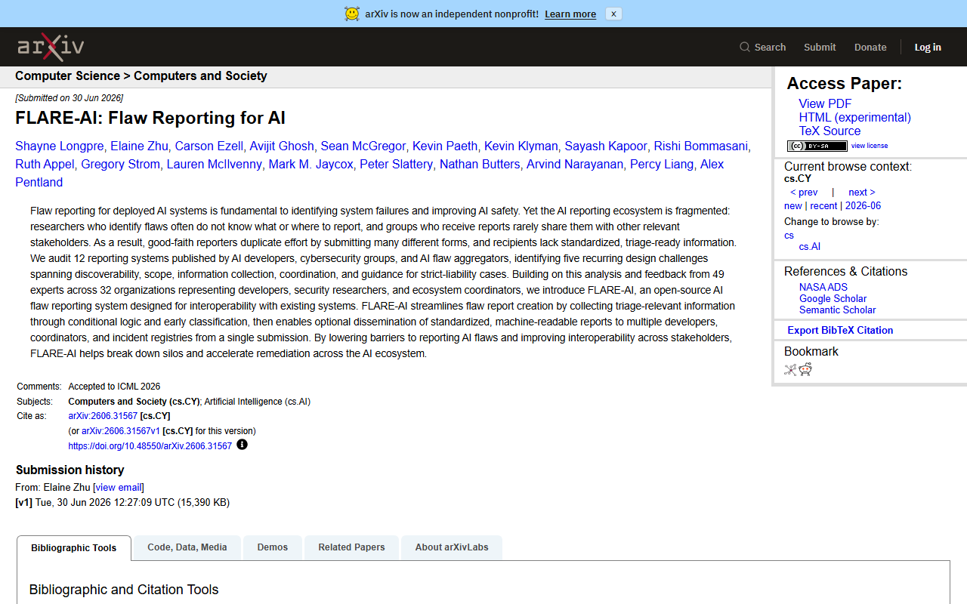The width and height of the screenshot is (967, 604).
Task: Click the Creative Commons BY-SA license badge
Action: (817, 146)
